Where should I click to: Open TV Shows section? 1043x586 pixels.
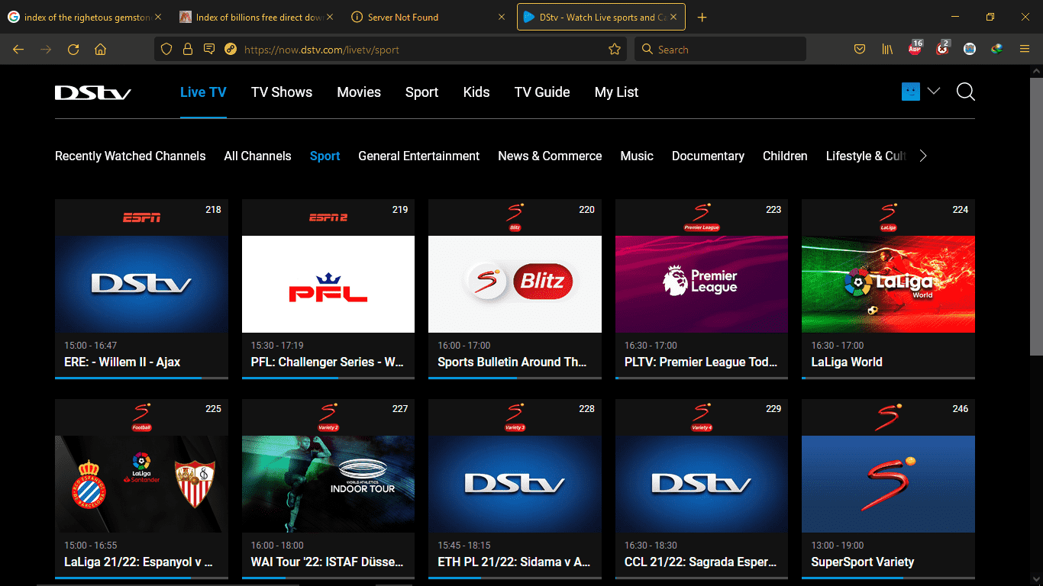click(x=282, y=92)
